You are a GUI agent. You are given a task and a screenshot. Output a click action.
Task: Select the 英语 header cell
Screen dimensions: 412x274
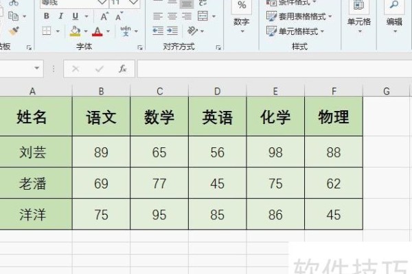click(x=217, y=116)
